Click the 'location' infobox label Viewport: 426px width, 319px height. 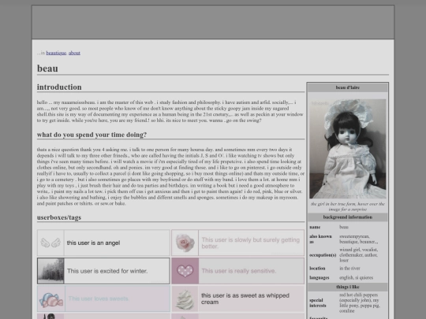(x=317, y=269)
